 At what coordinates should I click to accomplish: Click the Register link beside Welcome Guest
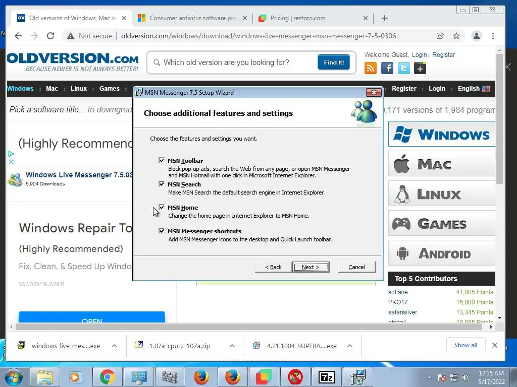tap(443, 54)
